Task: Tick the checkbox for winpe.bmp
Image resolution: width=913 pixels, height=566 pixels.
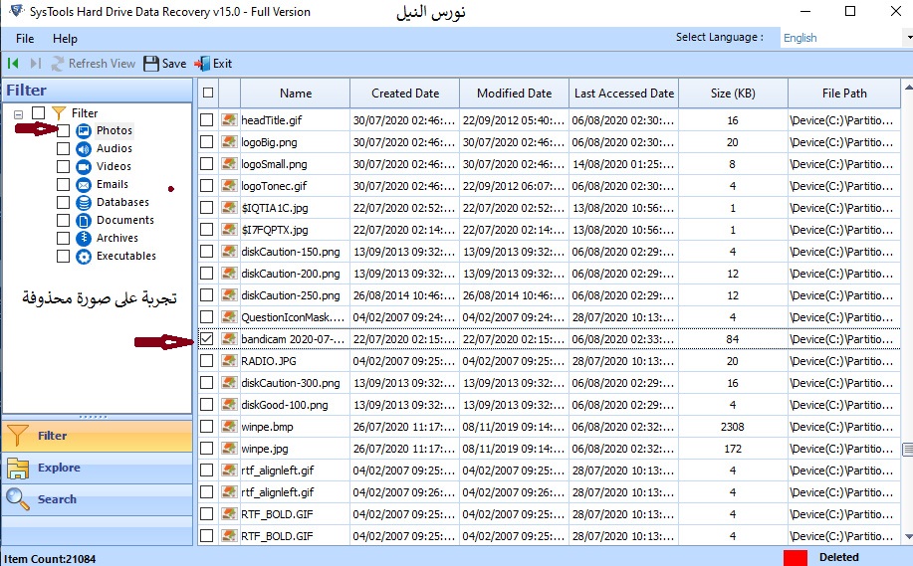Action: pyautogui.click(x=207, y=427)
